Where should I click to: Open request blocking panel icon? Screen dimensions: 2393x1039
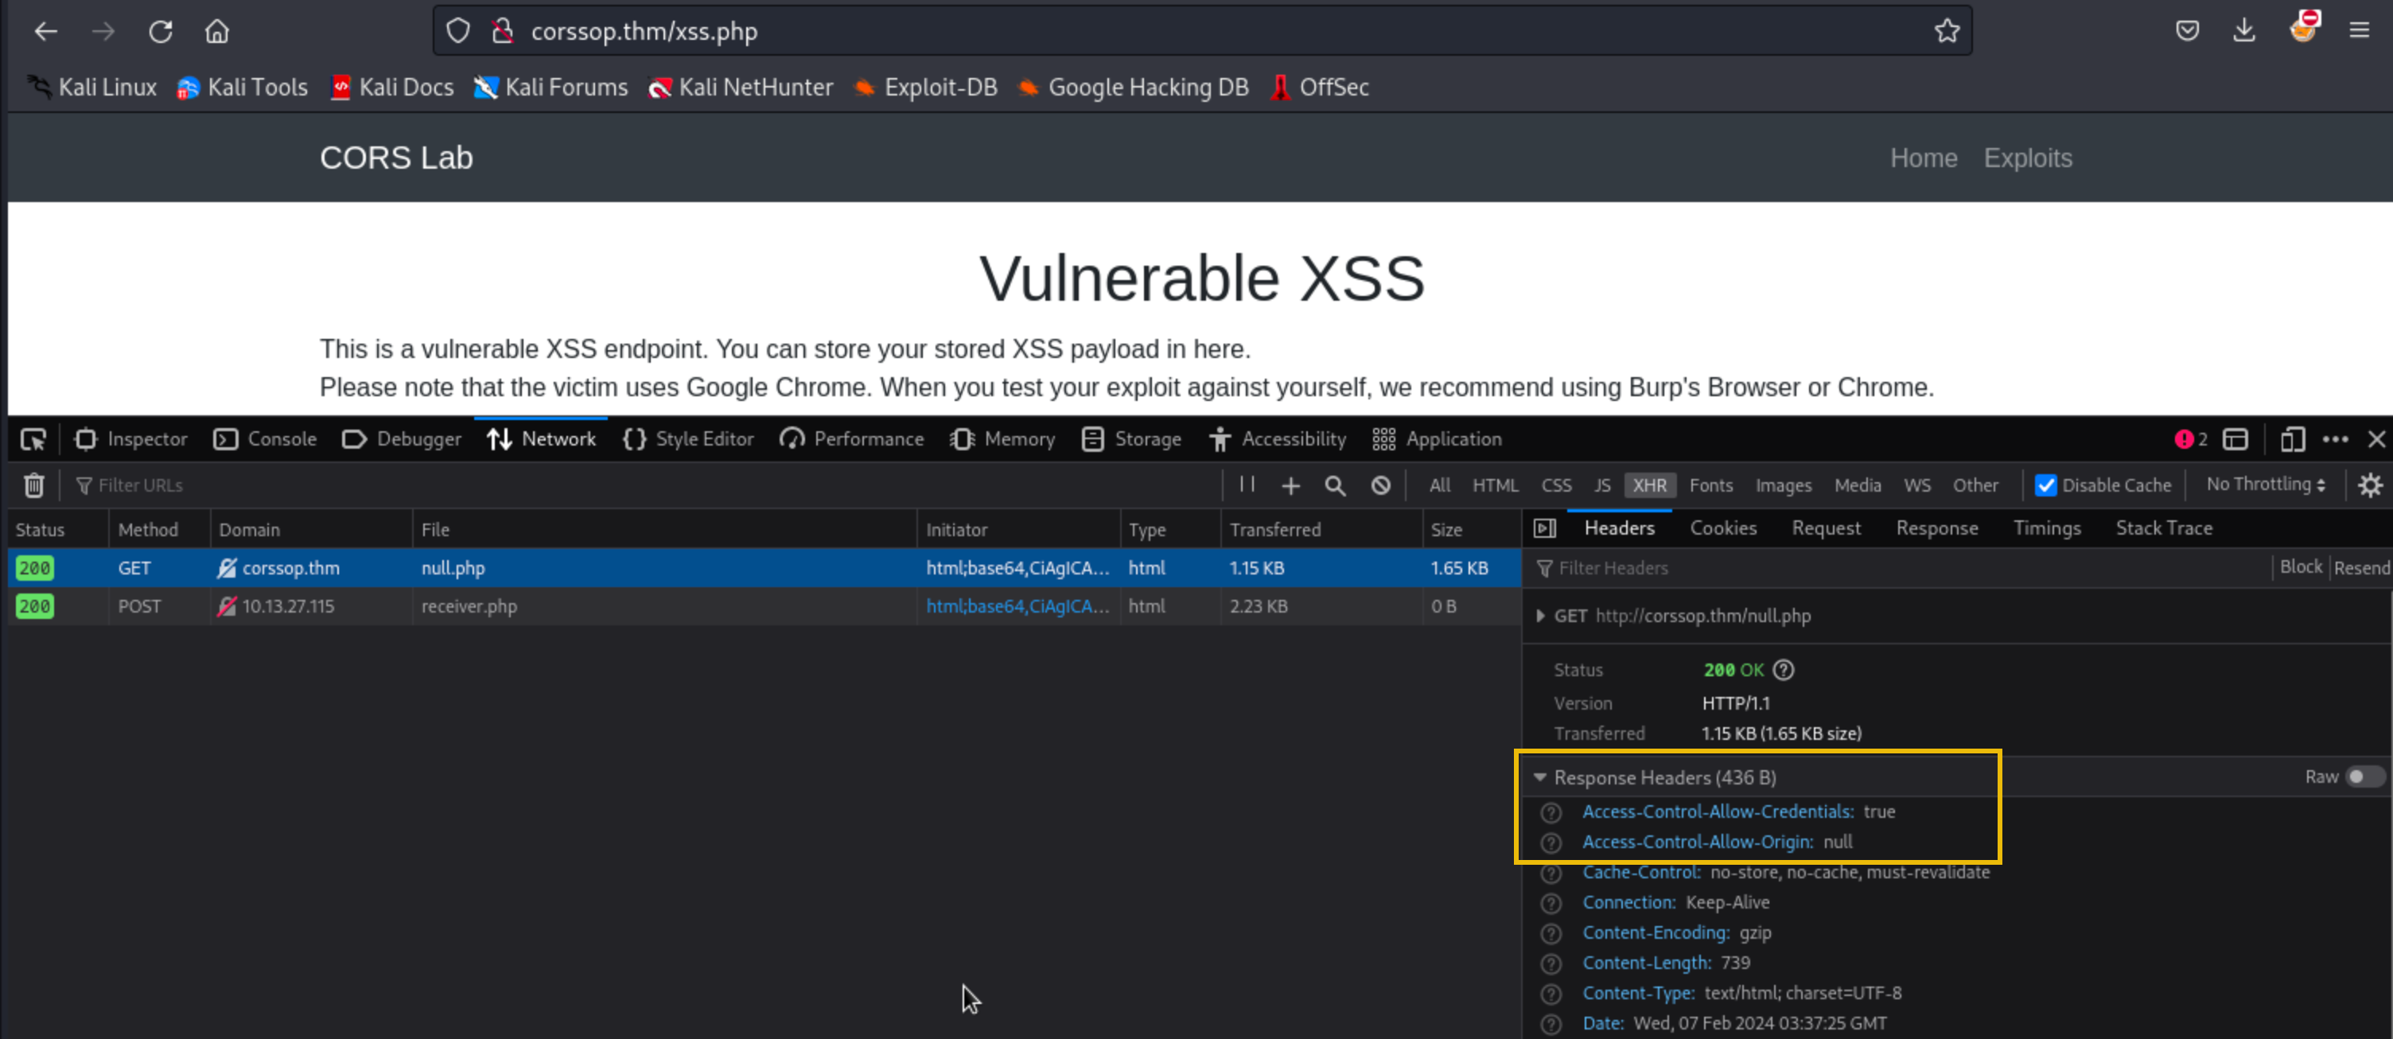click(1380, 485)
